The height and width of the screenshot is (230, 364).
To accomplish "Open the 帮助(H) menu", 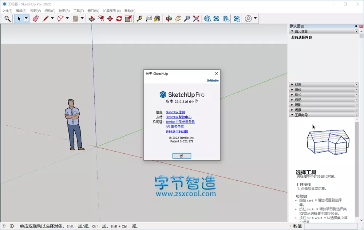I will pos(130,11).
